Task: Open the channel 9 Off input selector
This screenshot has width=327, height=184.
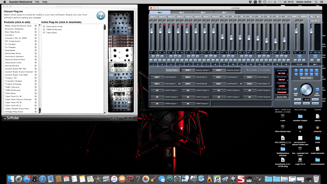Action: pyautogui.click(x=224, y=17)
